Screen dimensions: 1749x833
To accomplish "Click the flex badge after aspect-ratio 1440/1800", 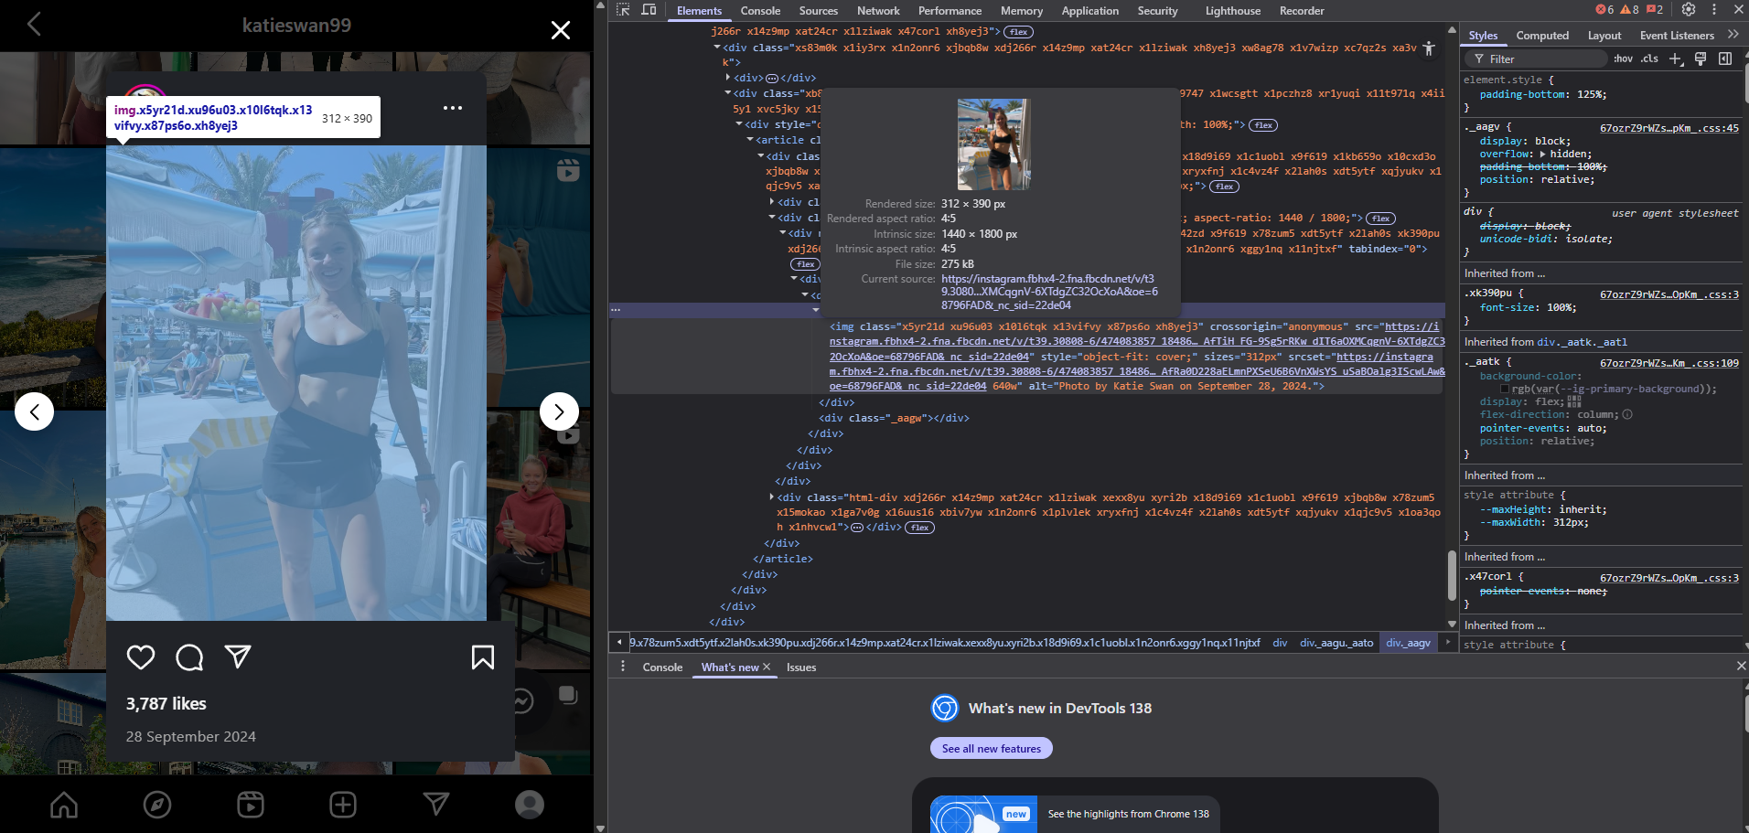I will coord(1380,219).
